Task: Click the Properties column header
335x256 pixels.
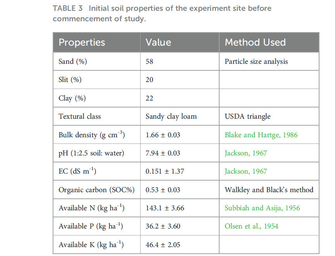Action: 82,42
